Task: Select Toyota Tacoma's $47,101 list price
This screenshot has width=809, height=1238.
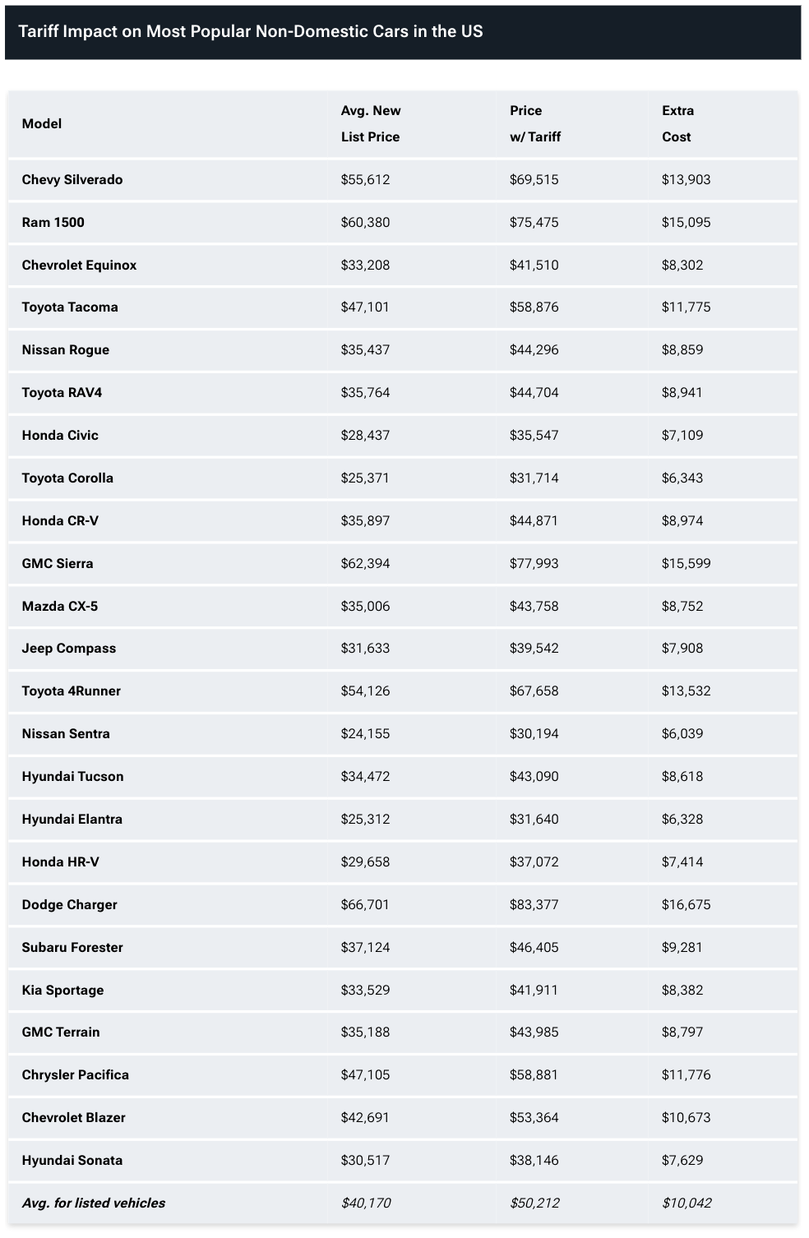Action: pyautogui.click(x=365, y=307)
